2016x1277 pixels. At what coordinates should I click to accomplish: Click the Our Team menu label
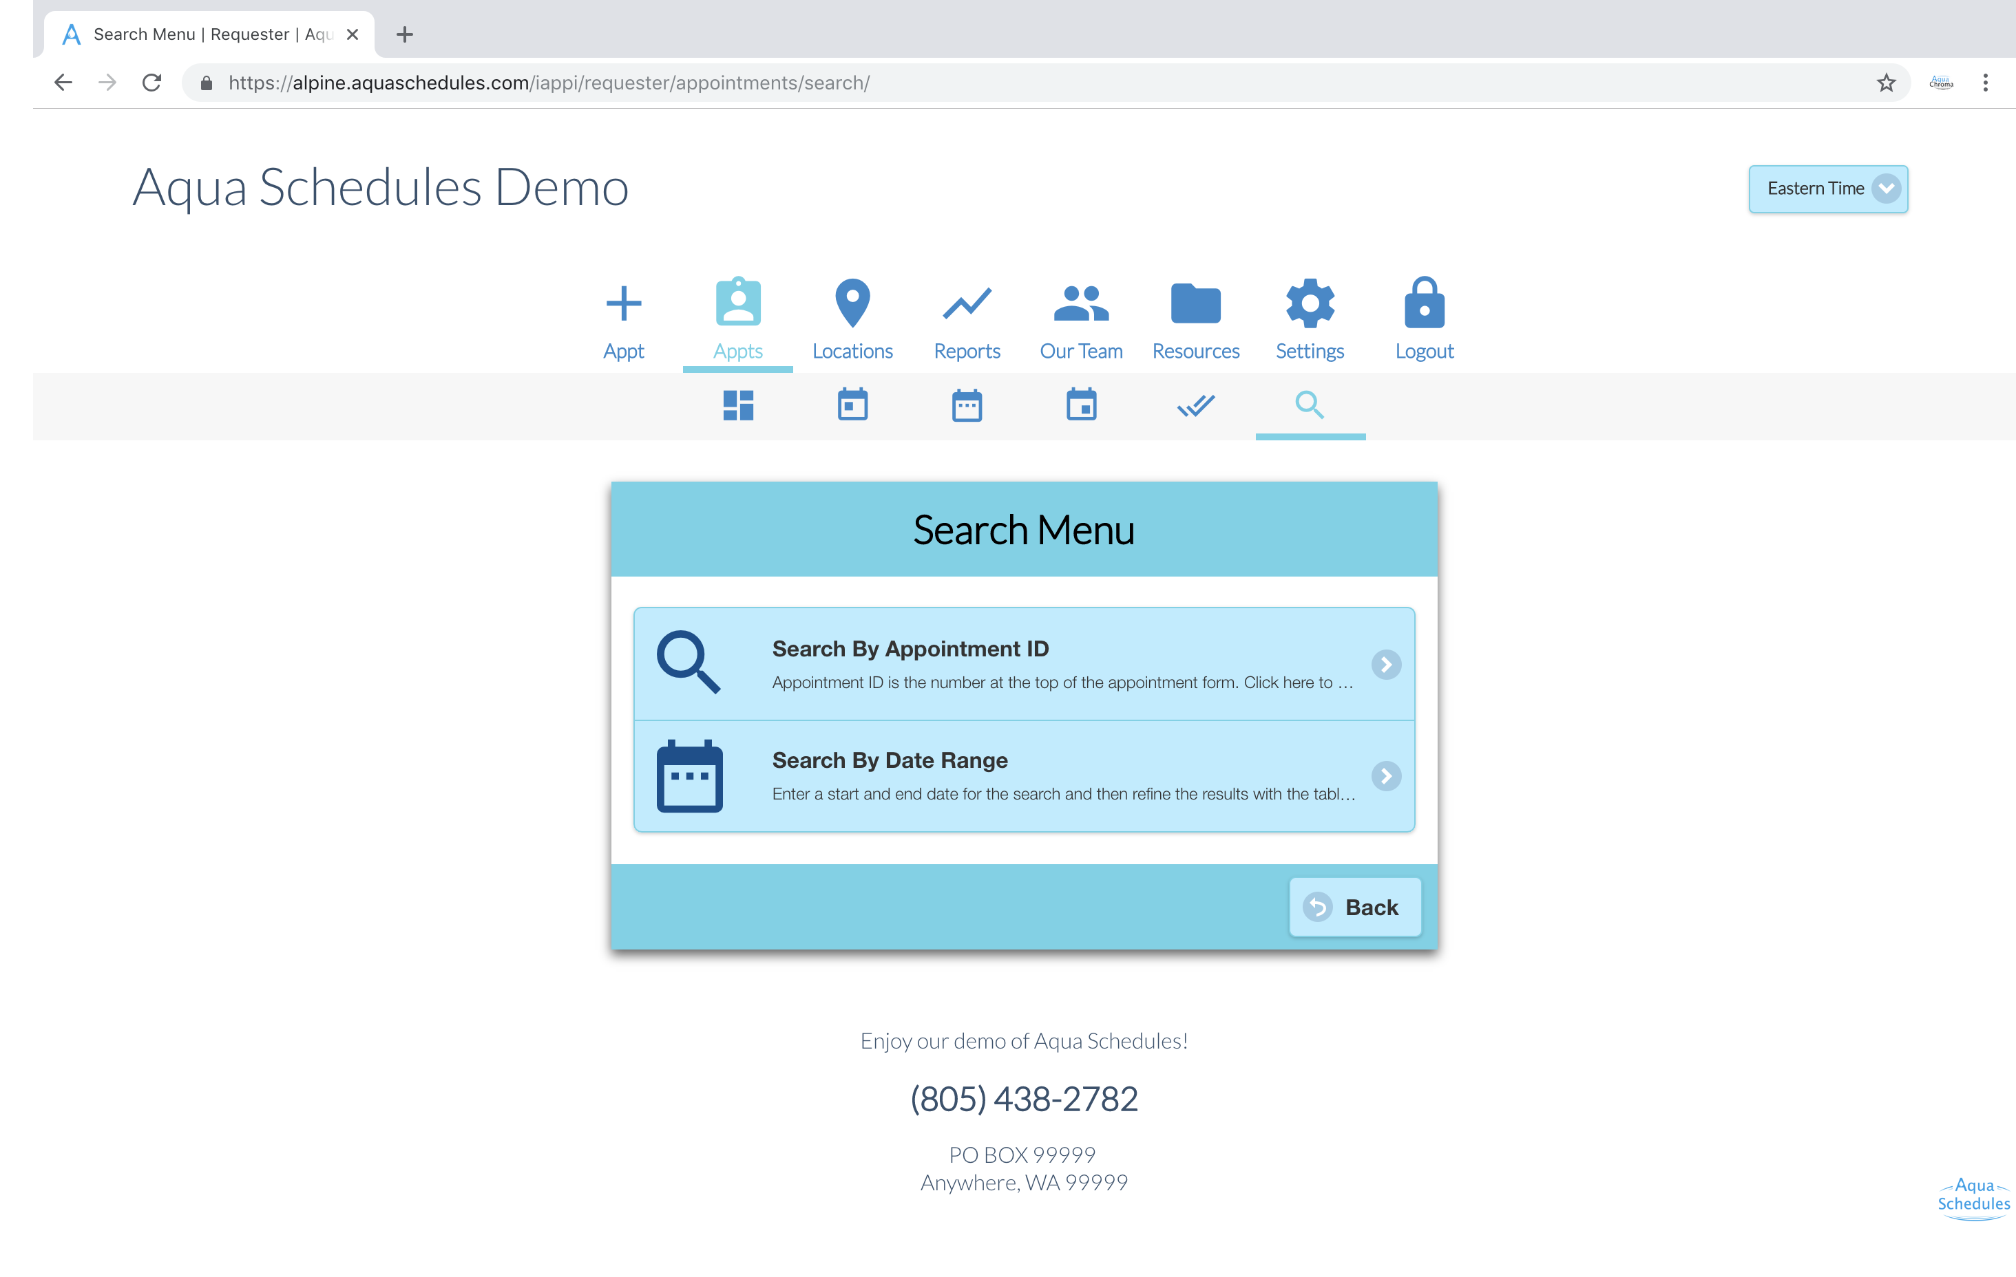point(1081,352)
